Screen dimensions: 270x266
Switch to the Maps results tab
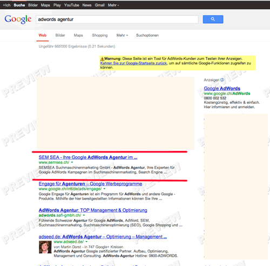pos(78,35)
